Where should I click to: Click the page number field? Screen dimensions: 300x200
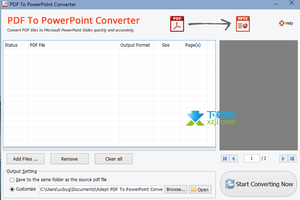(x=252, y=158)
